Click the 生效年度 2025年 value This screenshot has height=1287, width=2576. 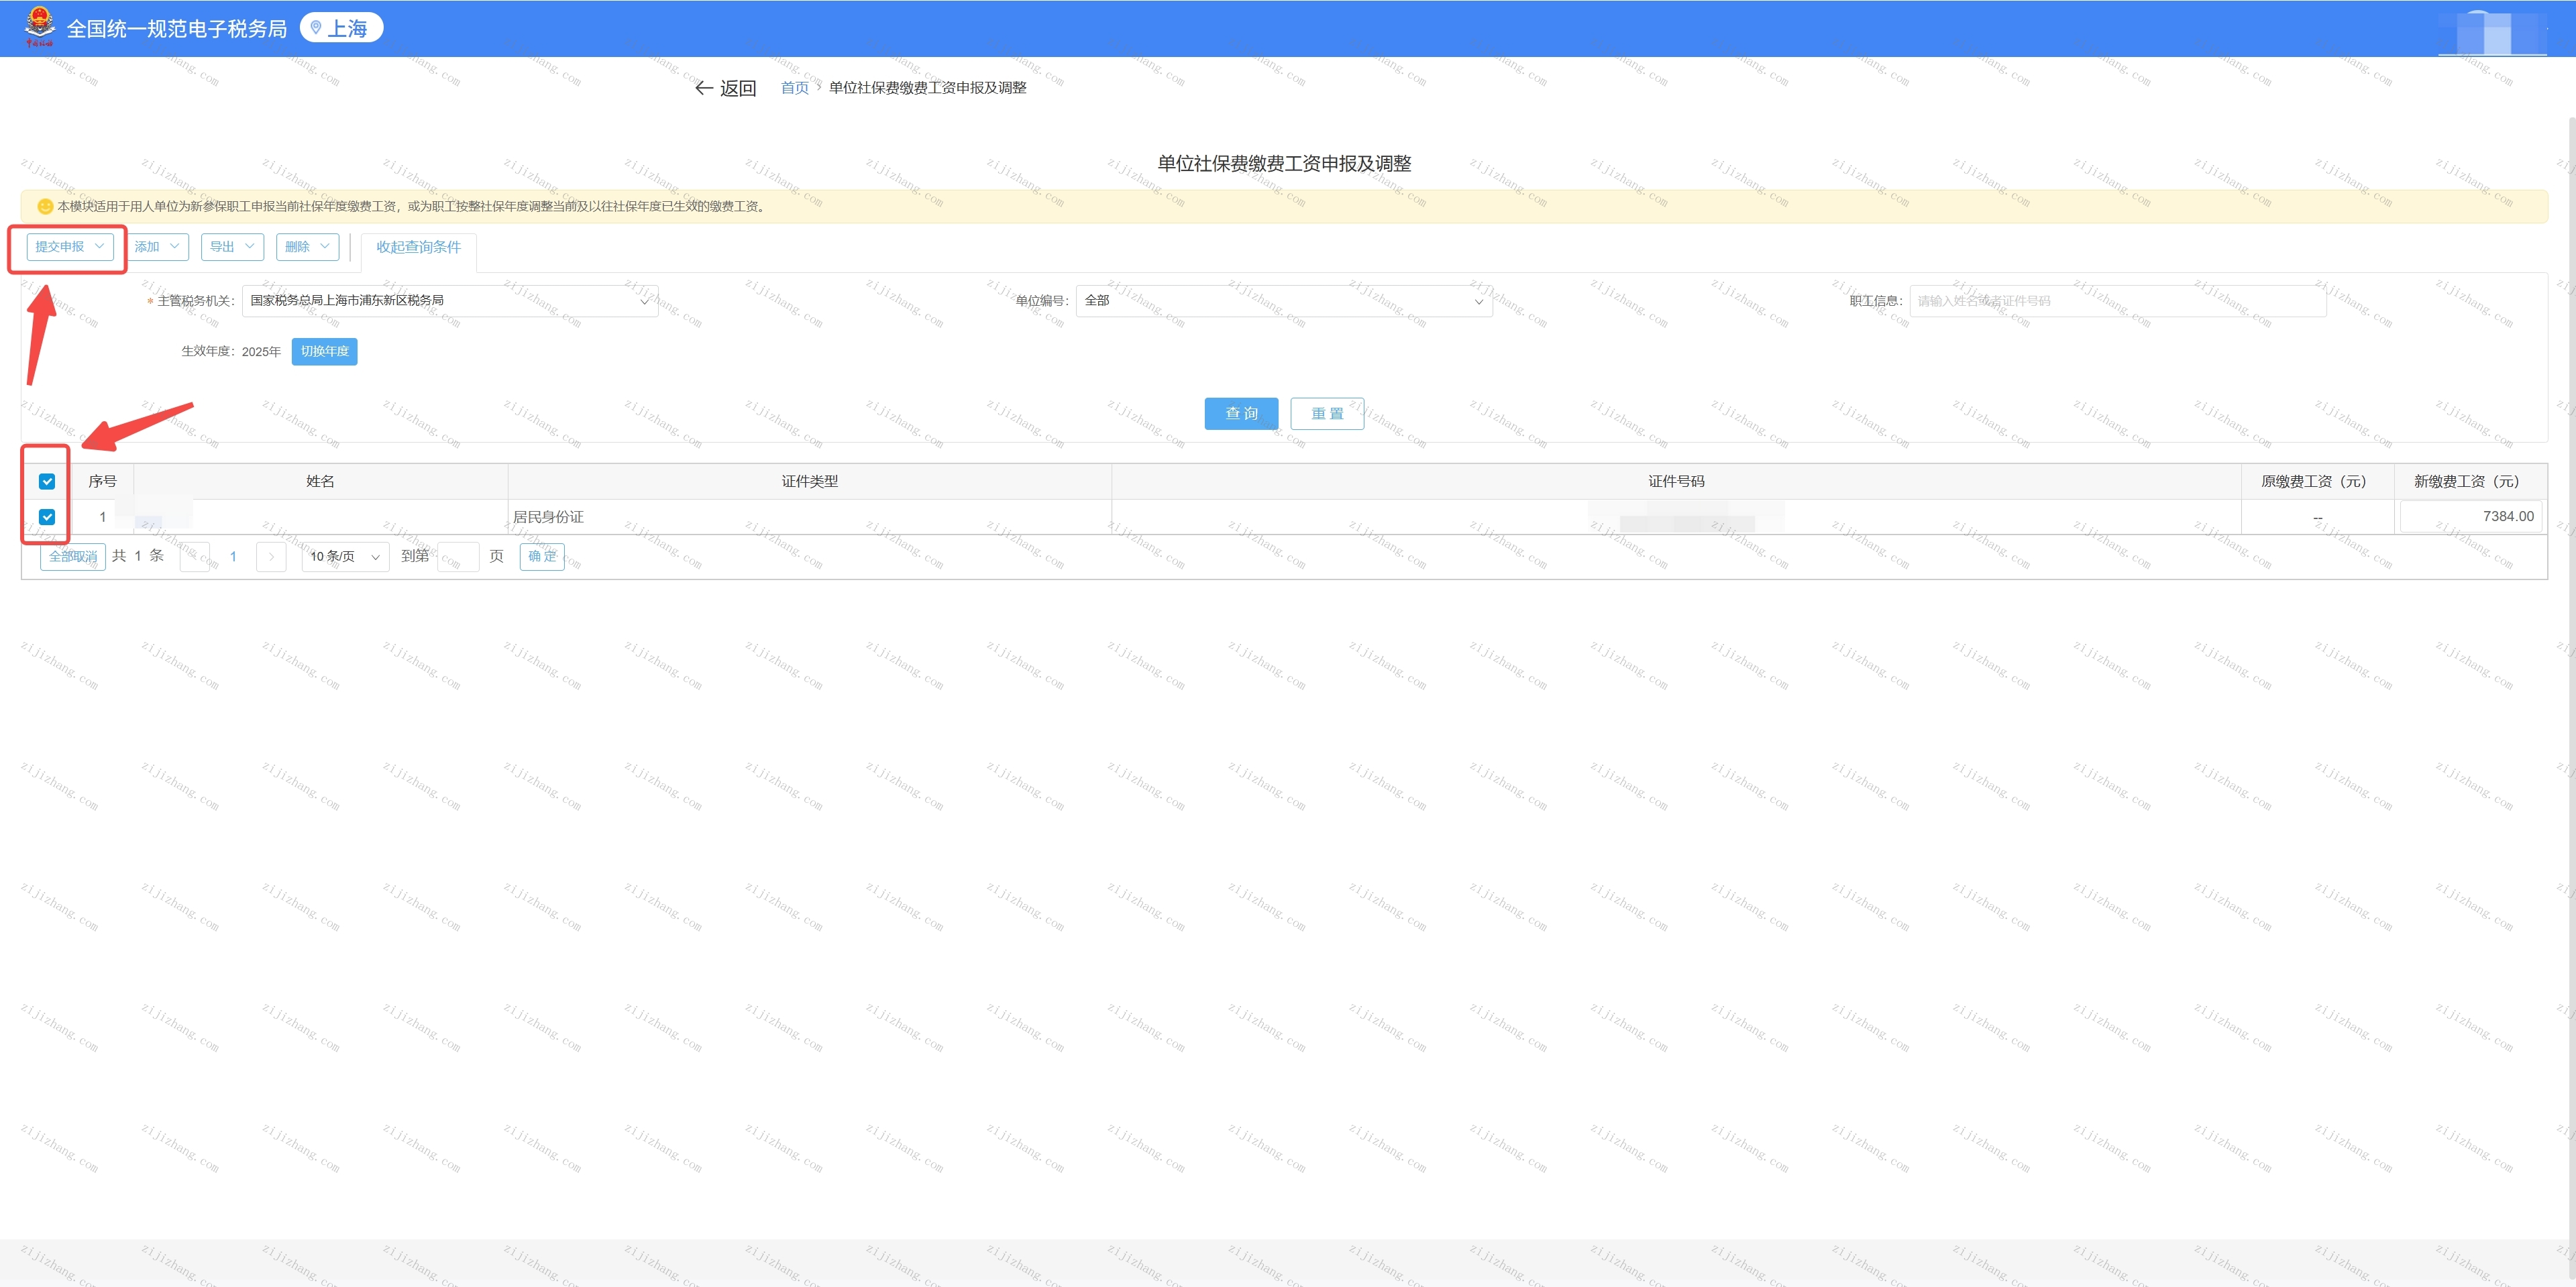pyautogui.click(x=261, y=352)
